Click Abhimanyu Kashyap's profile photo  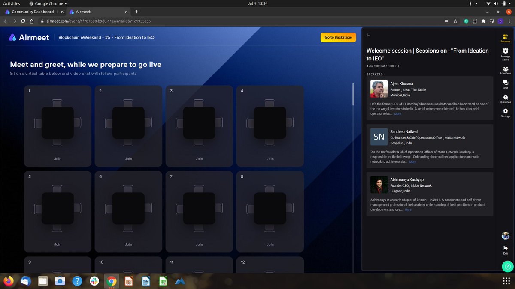tap(379, 185)
